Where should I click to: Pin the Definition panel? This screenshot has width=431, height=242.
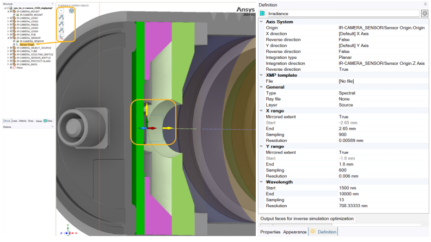(425, 5)
